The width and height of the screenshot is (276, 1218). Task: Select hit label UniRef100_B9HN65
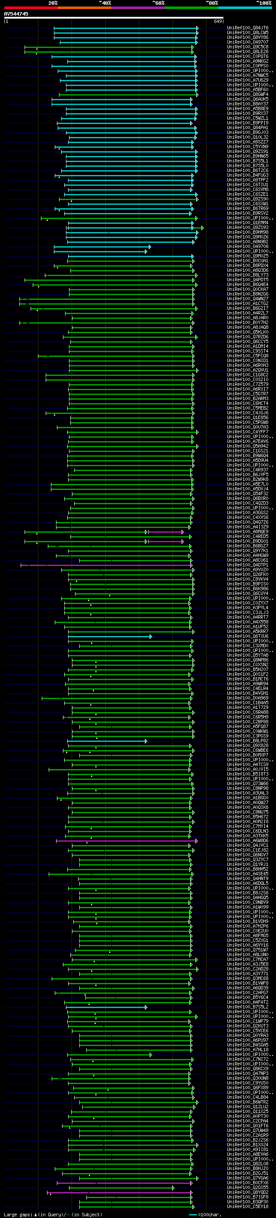point(248,156)
